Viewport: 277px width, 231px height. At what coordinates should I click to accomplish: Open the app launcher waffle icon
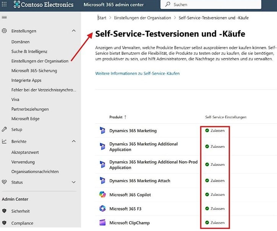pyautogui.click(x=4, y=4)
